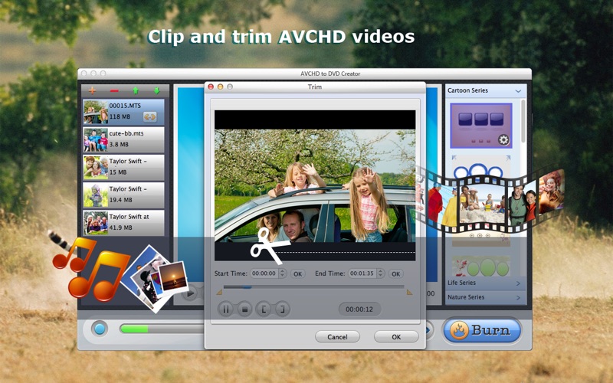The height and width of the screenshot is (383, 613).
Task: Add a video with the orange plus icon
Action: (x=92, y=90)
